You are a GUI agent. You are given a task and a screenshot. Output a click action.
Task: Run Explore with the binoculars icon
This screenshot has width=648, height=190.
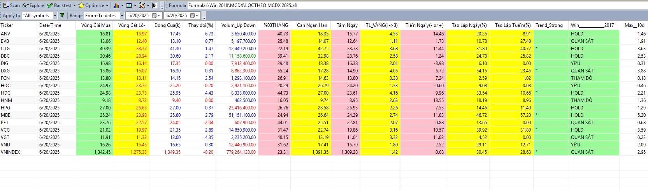point(33,5)
